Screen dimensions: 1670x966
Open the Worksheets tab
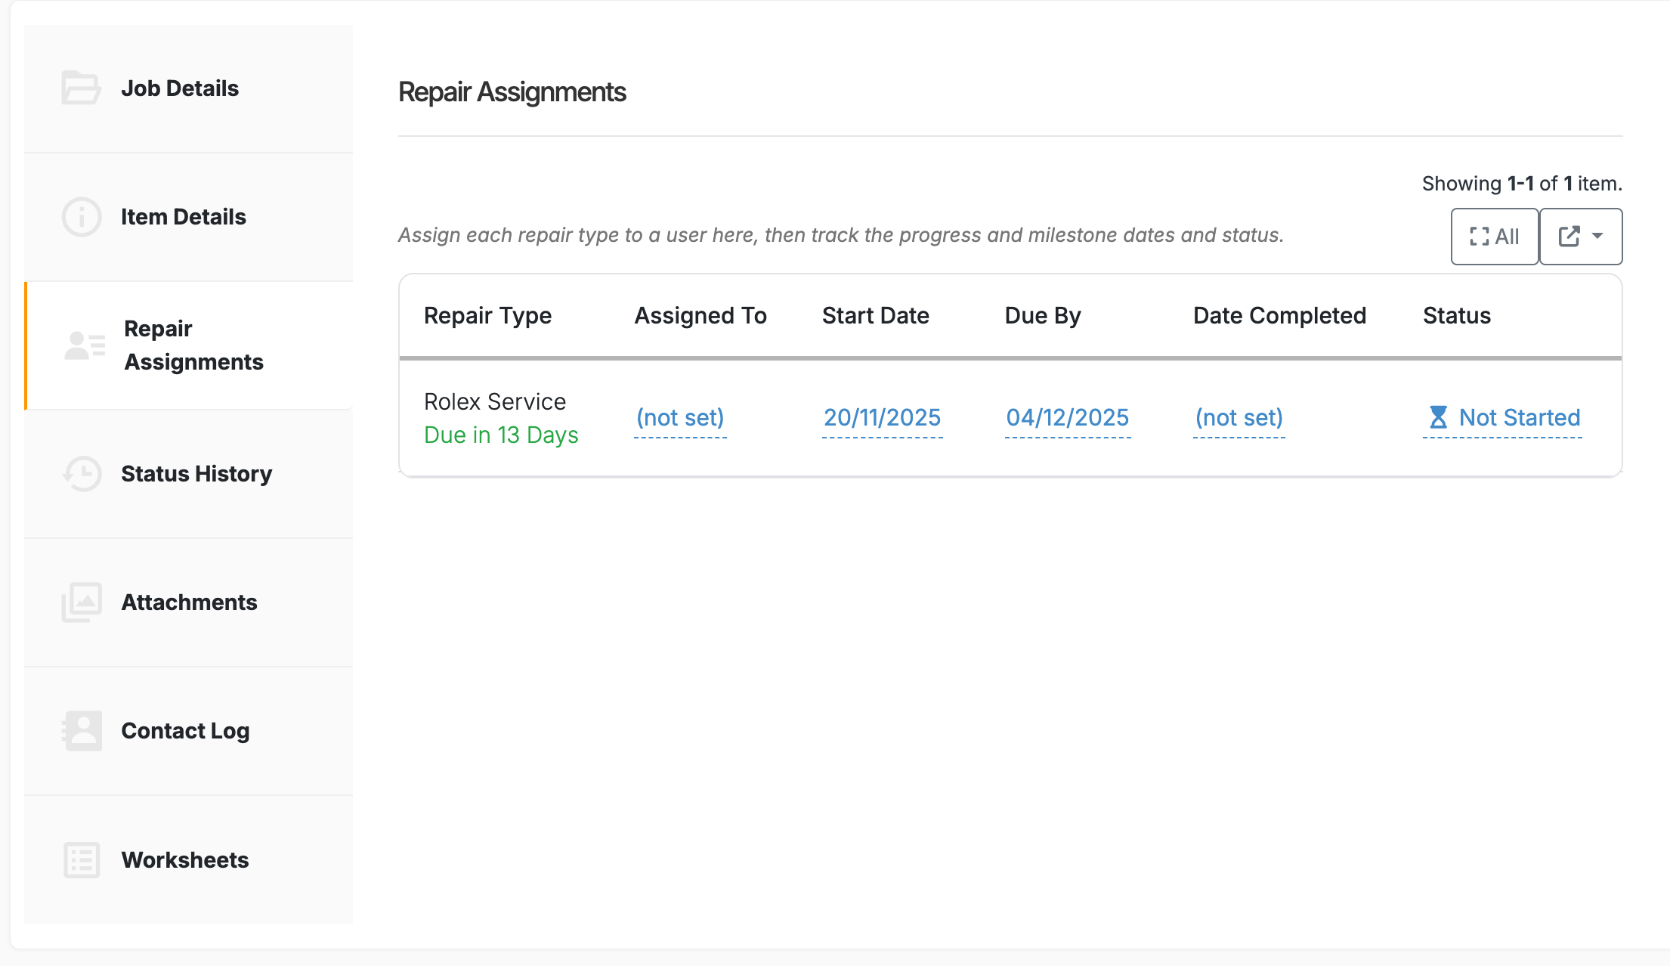[185, 859]
